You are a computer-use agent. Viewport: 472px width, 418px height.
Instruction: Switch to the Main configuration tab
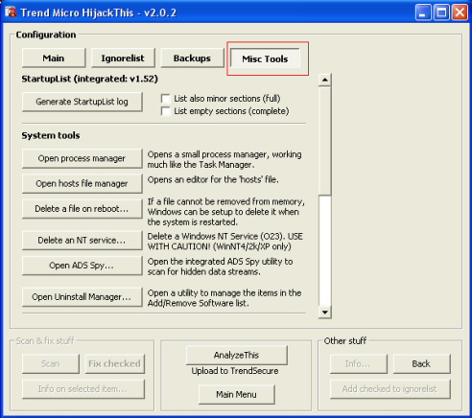(x=54, y=58)
